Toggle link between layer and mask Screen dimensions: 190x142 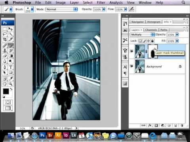click(146, 52)
